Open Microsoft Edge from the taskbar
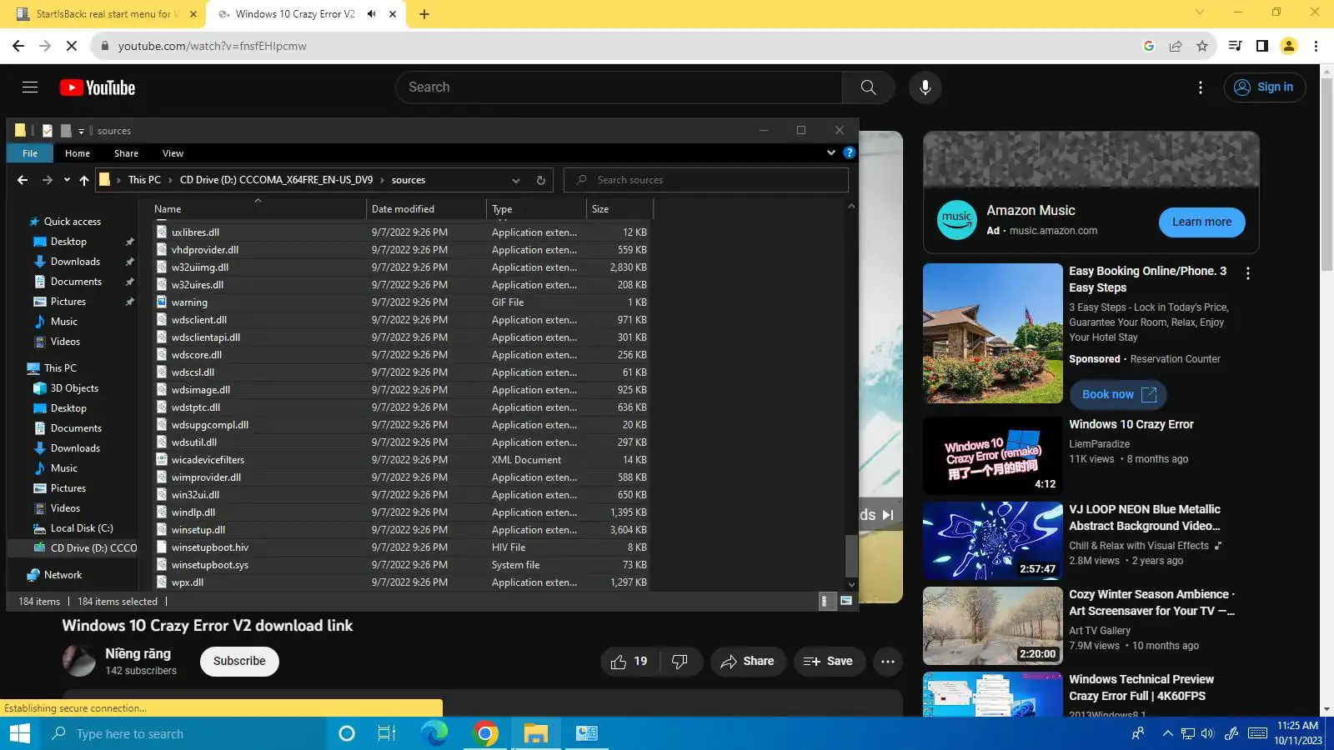 tap(434, 733)
